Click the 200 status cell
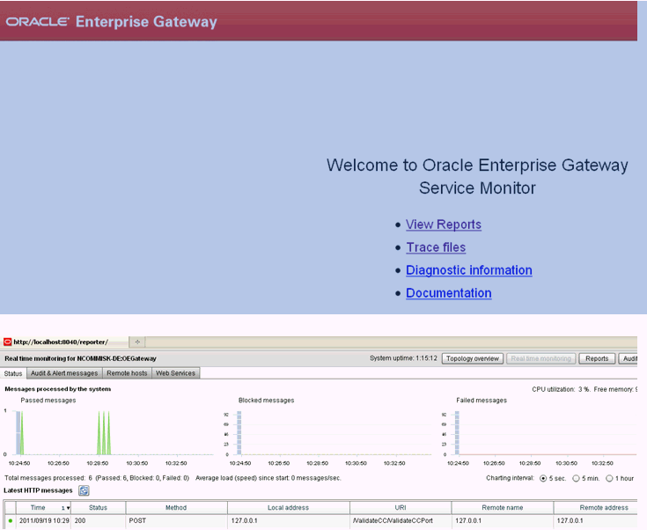Screen dimensions: 647x530 99,521
